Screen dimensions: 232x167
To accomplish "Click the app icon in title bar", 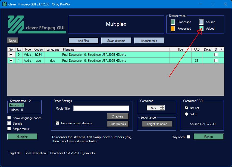I will (5, 4).
